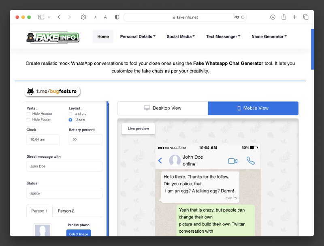This screenshot has width=324, height=246.
Task: Switch to the Desktop View tab
Action: point(163,108)
